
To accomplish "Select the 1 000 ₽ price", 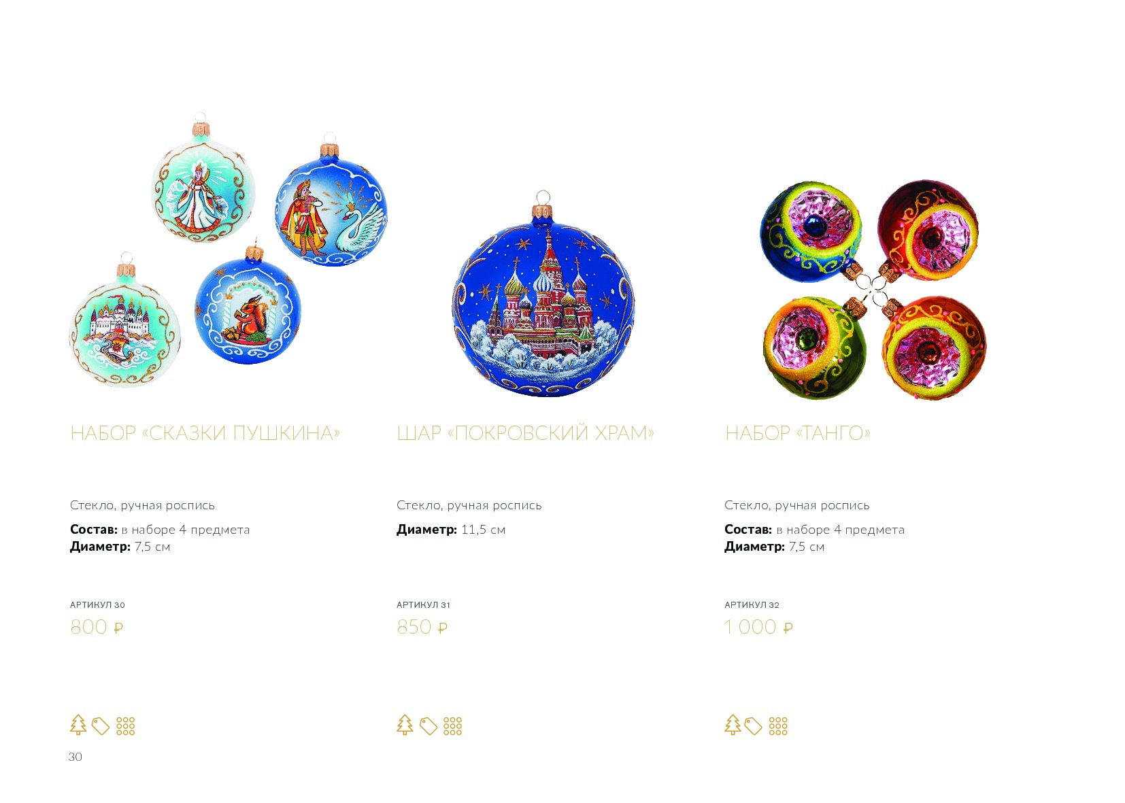I will (x=759, y=627).
